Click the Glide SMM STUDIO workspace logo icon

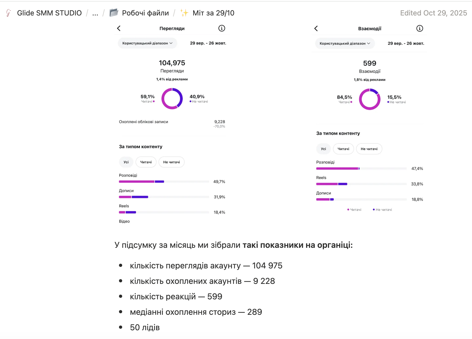(9, 13)
